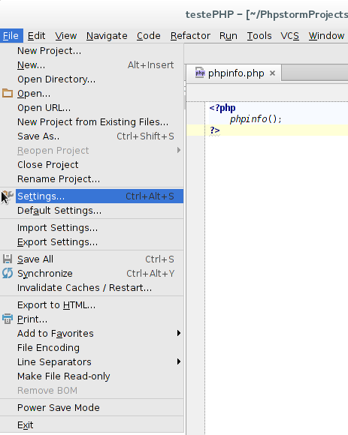Screen dimensions: 348x435
Task: Click the wrench icon next to Settings
Action: tap(8, 196)
